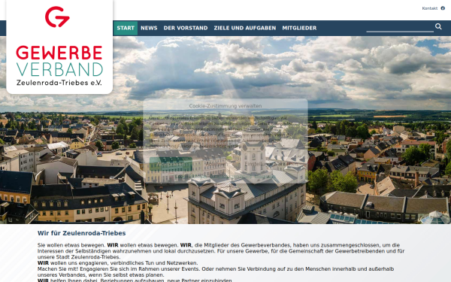This screenshot has width=451, height=282.
Task: Click the Gewerbeverband Zeulenroda-Triebes logo
Action: [59, 47]
